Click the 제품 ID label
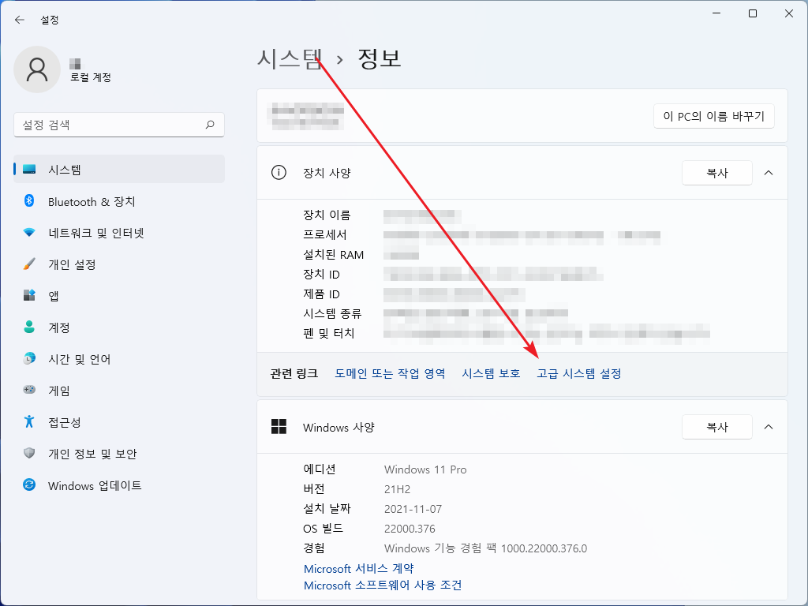 [x=322, y=294]
